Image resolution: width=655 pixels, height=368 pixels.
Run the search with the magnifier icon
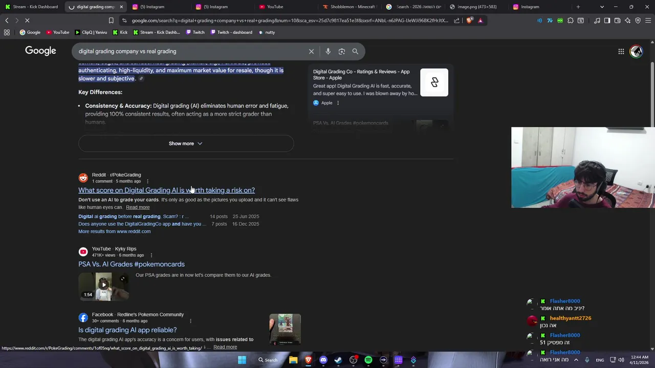(355, 51)
